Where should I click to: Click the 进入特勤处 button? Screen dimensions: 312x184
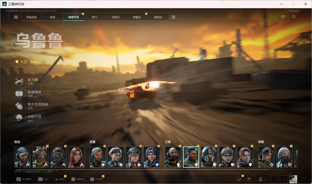(x=24, y=179)
